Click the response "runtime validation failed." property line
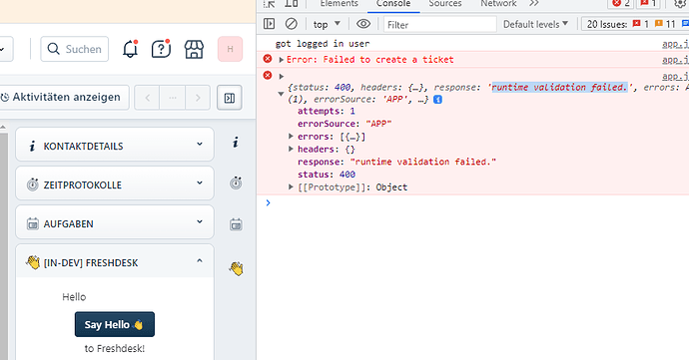689x360 pixels. [396, 162]
